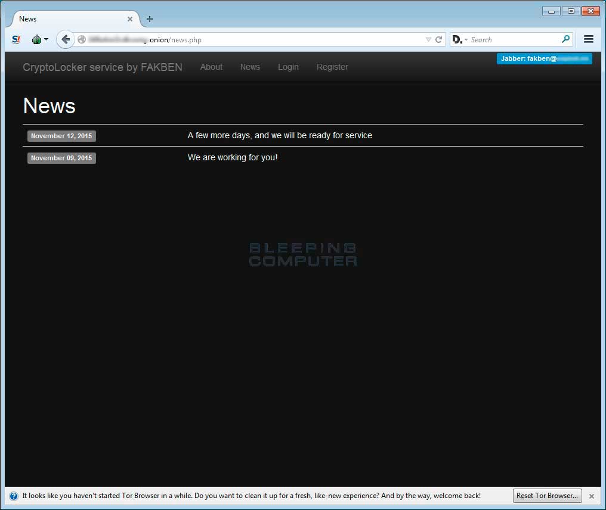Screen dimensions: 606x510
Task: Minimize the browser window
Action: pos(551,11)
